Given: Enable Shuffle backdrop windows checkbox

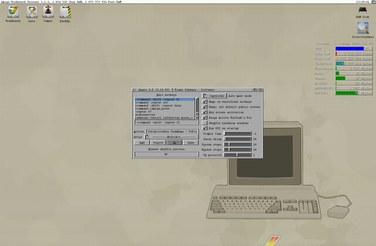Looking at the screenshot, I should click(205, 123).
